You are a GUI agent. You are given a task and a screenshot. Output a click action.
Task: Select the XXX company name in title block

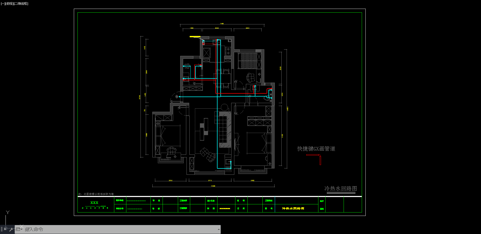(x=94, y=203)
